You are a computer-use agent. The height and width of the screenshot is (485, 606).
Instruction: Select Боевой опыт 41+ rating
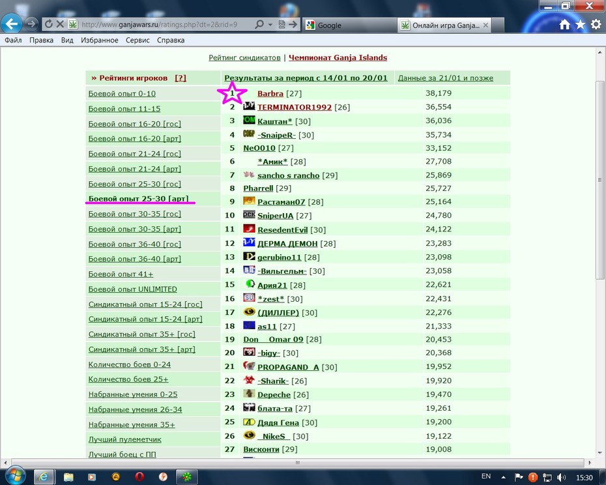pos(121,274)
